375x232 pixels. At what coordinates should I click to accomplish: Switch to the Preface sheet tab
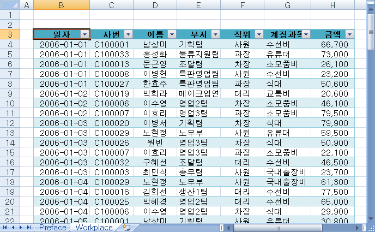point(53,228)
